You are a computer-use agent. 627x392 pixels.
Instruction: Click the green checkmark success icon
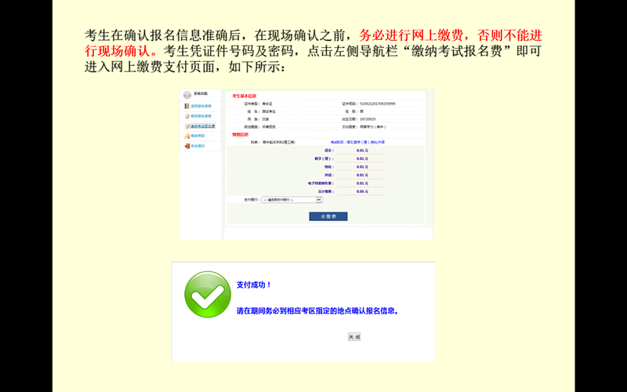point(207,295)
